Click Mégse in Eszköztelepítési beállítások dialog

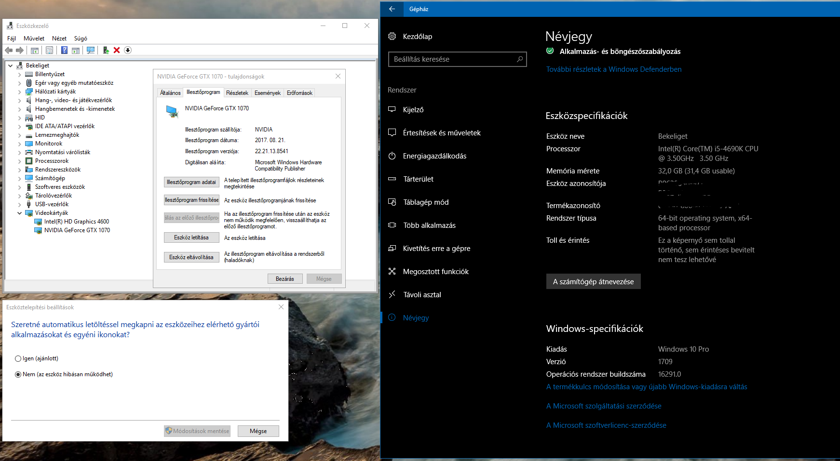click(x=258, y=431)
